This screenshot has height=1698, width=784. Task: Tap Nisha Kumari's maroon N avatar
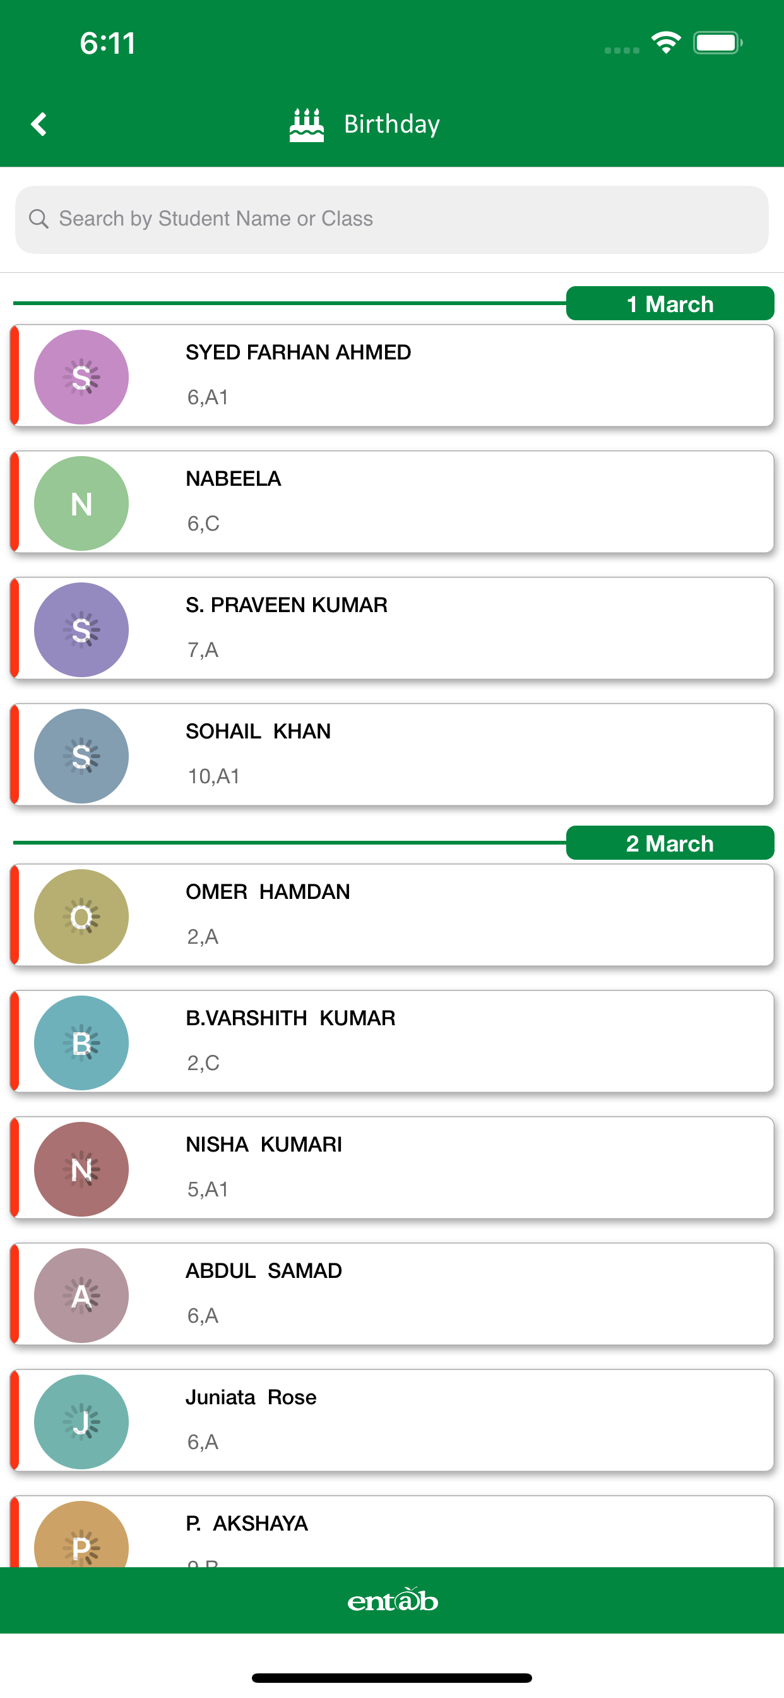(x=81, y=1169)
